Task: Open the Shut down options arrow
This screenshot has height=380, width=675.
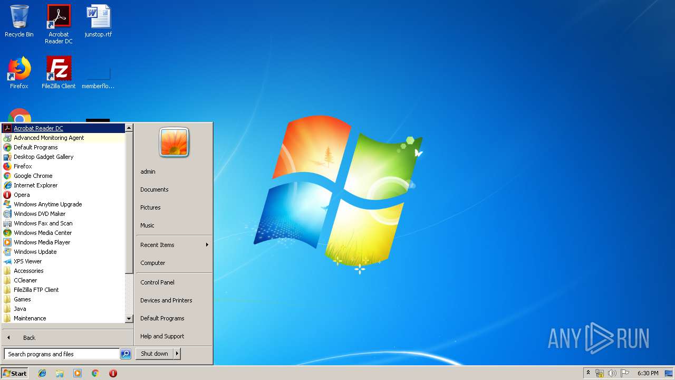Action: point(177,354)
